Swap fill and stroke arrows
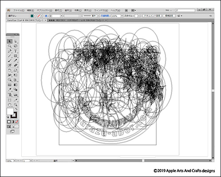 (16, 109)
